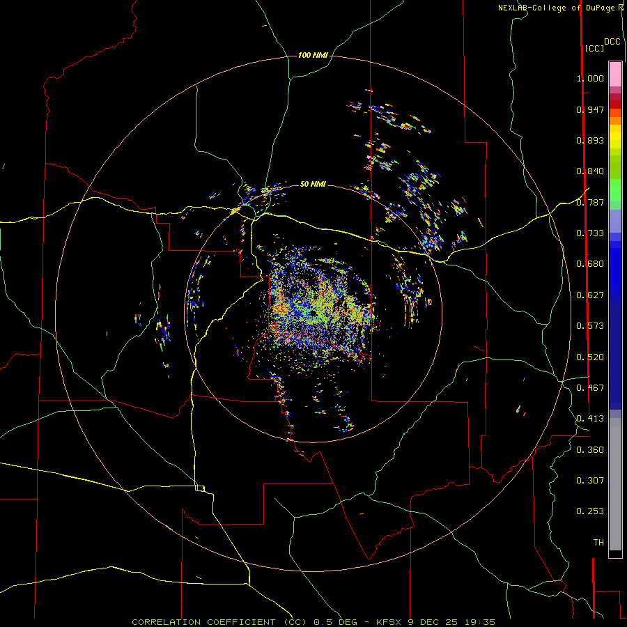Click the 0.307 scale value
Screen dimensions: 627x627
click(590, 481)
